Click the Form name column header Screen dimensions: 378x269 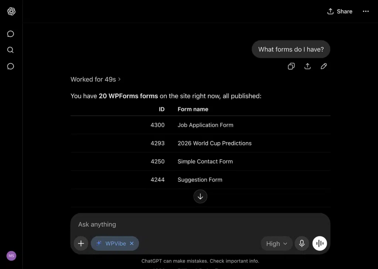click(193, 109)
